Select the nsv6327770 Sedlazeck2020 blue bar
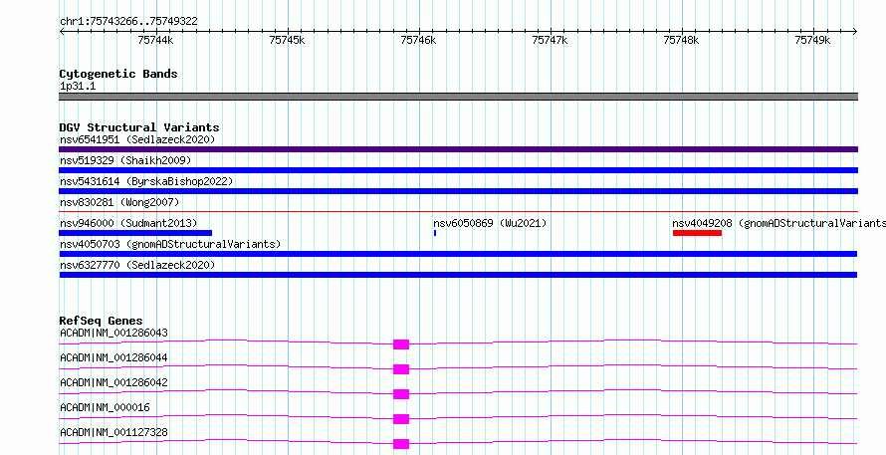Screen dimensions: 886x455 pyautogui.click(x=458, y=275)
